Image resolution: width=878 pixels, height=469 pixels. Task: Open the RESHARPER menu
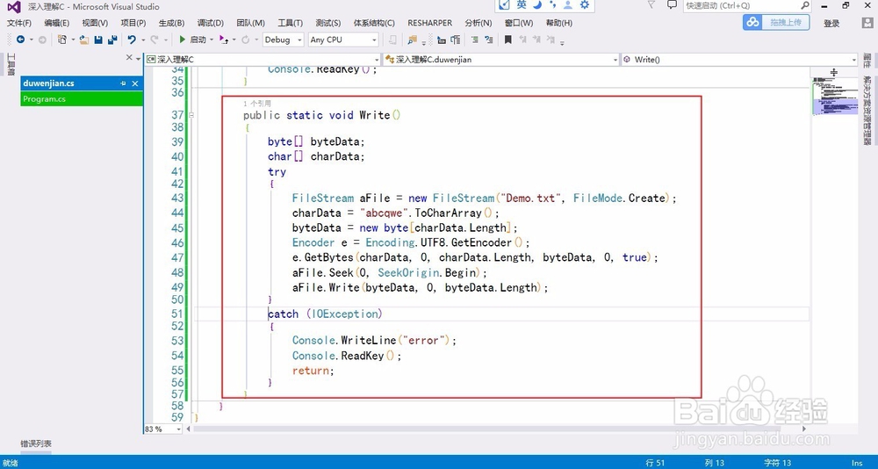click(429, 23)
